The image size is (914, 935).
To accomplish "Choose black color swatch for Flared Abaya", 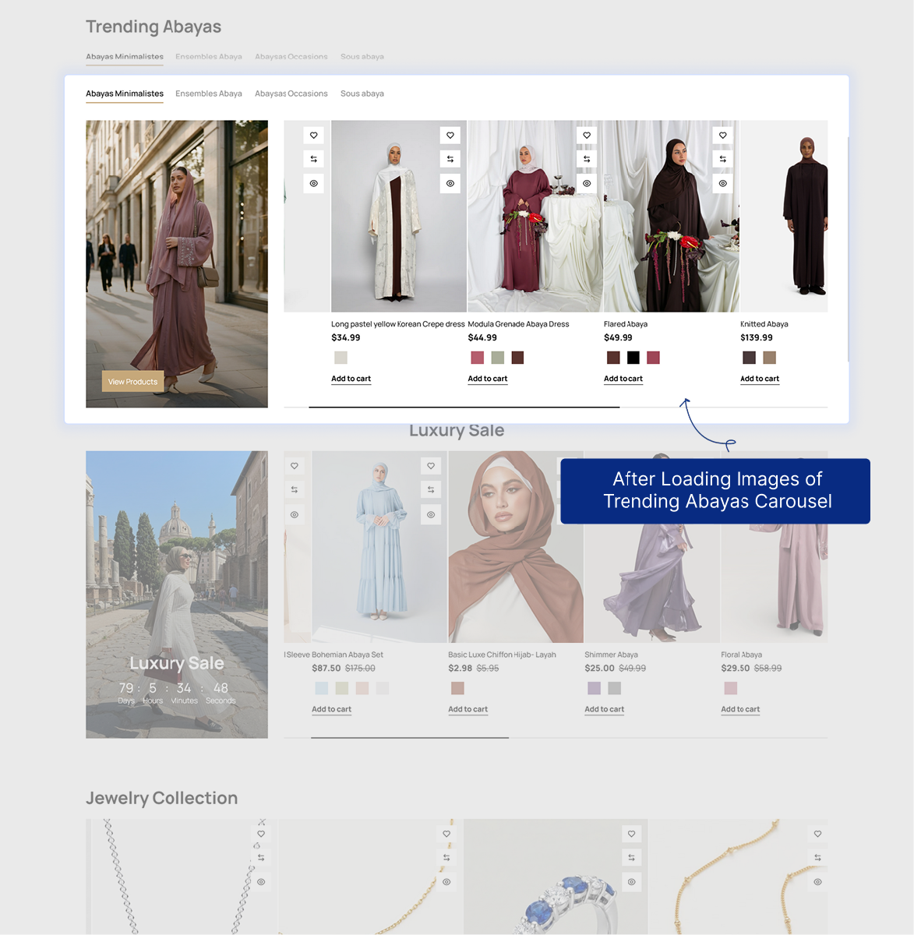I will click(633, 358).
